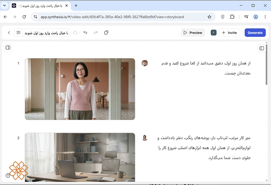Select the Synthesia browser tab
This screenshot has height=185, width=271.
click(x=40, y=6)
